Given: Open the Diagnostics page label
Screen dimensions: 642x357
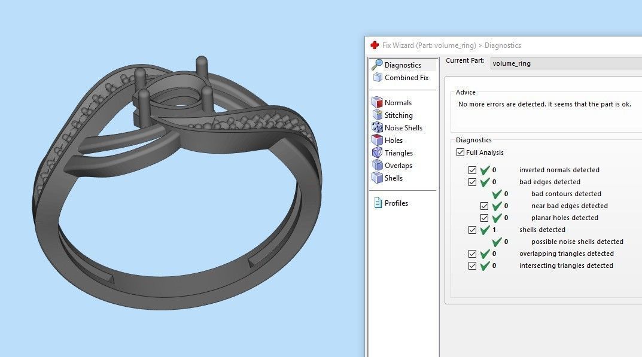Looking at the screenshot, I should pos(403,65).
